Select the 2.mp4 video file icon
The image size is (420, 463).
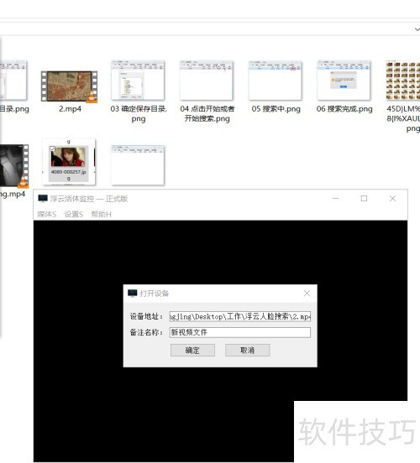[x=69, y=86]
